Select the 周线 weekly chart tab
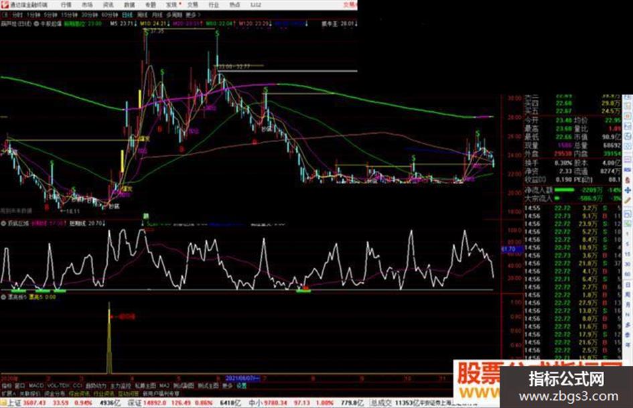Viewport: 633px width, 408px height. coord(142,15)
